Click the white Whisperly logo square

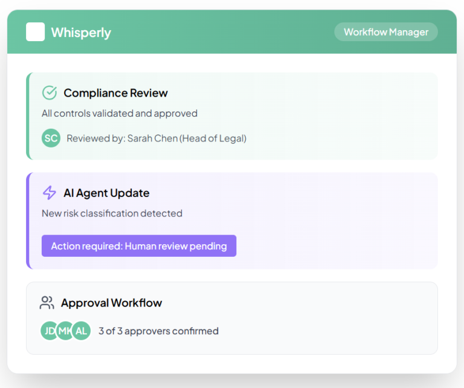tap(35, 32)
